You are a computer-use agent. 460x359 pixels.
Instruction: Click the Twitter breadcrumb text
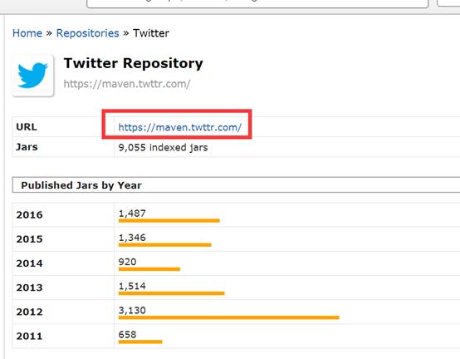[x=151, y=33]
